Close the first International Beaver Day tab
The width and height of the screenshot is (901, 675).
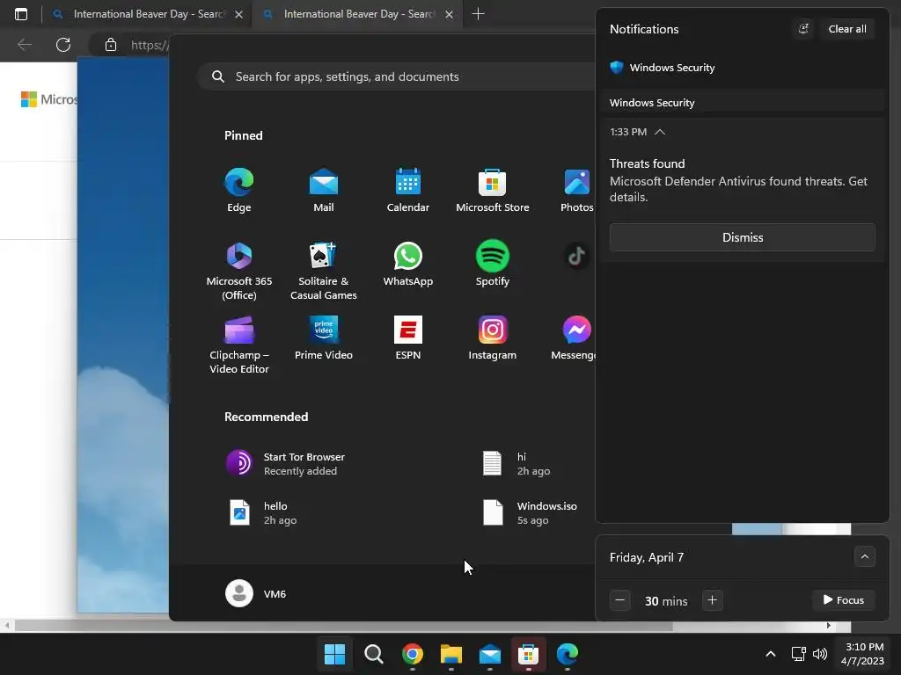tap(239, 14)
